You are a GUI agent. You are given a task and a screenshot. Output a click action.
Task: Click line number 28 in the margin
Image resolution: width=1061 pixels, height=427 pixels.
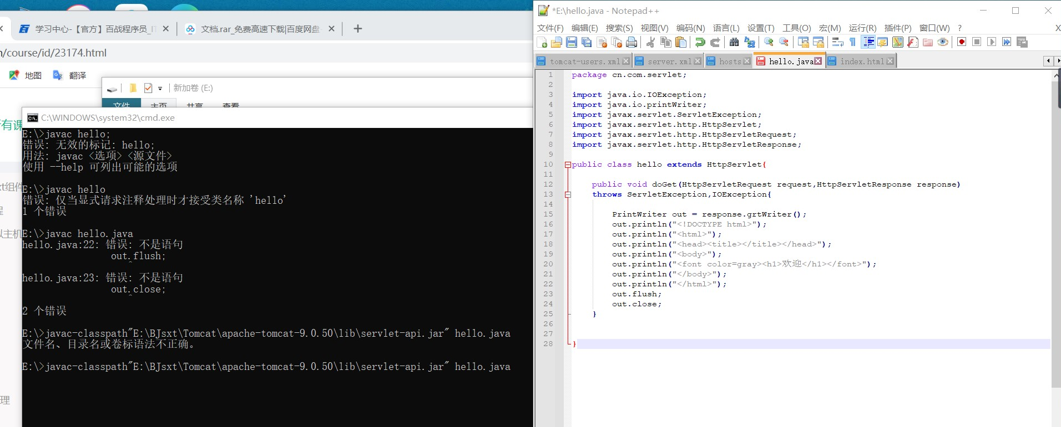[548, 344]
